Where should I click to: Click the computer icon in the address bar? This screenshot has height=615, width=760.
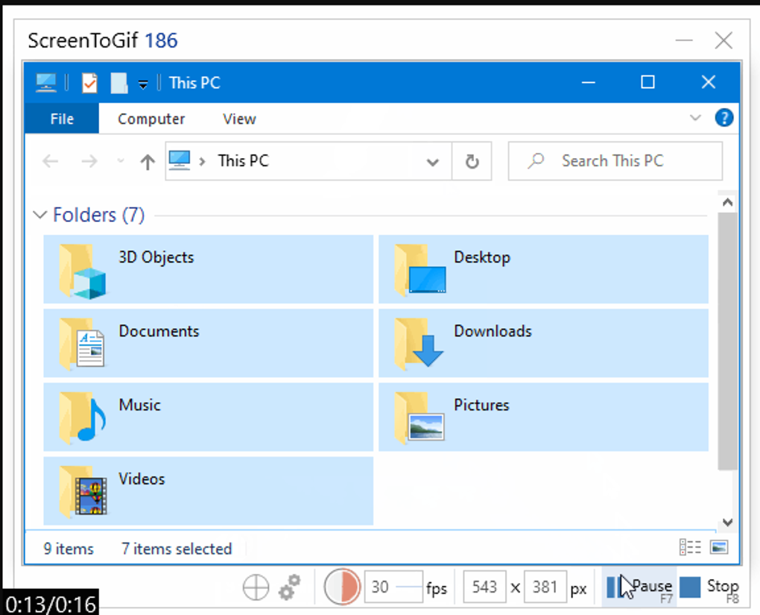pos(180,160)
